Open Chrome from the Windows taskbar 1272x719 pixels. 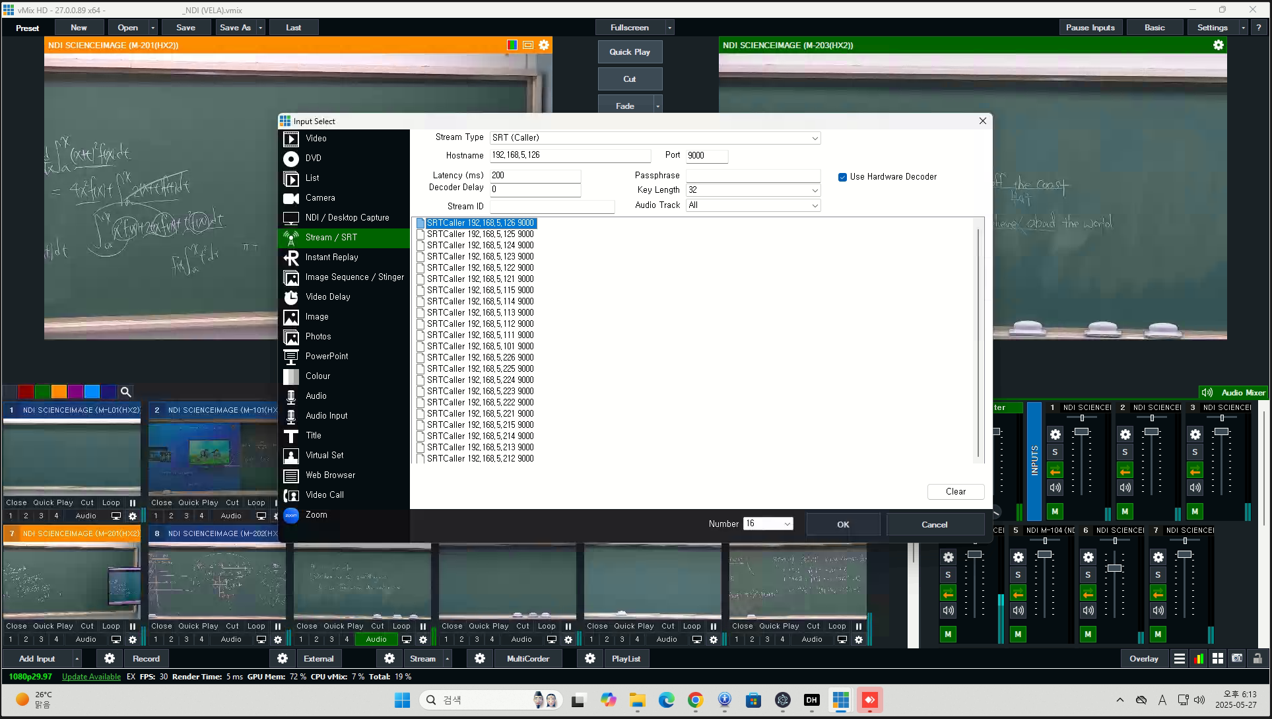[695, 700]
